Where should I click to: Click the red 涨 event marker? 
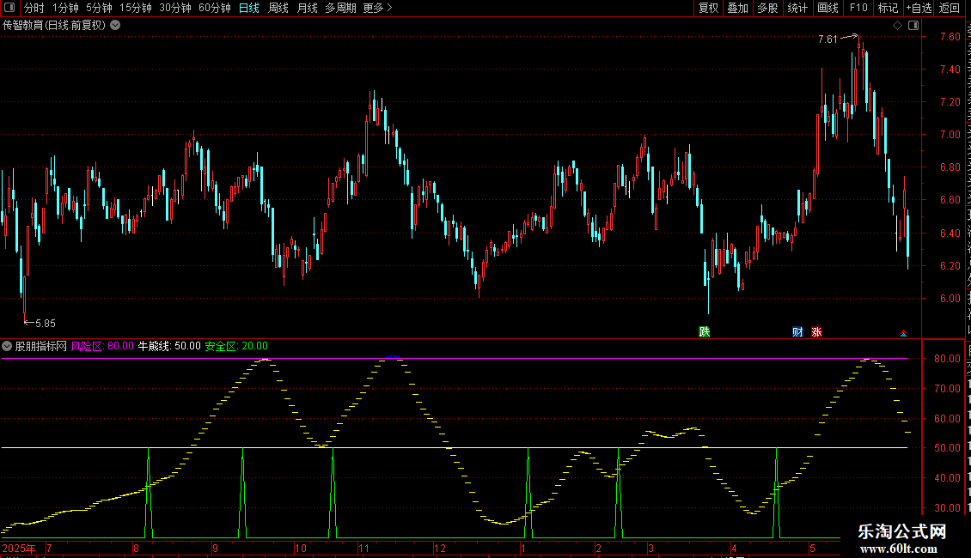pos(817,331)
